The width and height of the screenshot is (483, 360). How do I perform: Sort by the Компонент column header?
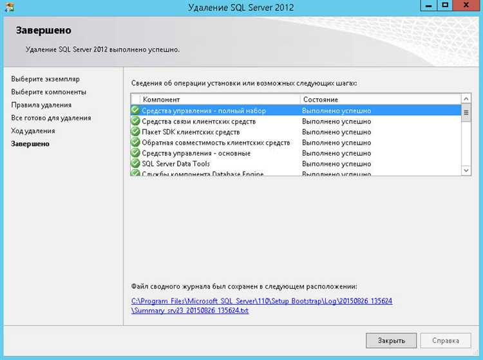point(220,100)
